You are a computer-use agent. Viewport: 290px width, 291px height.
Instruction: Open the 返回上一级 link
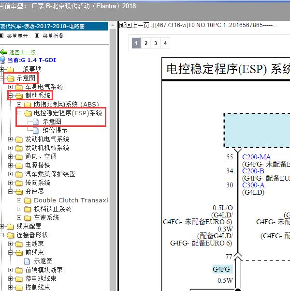pos(22,52)
